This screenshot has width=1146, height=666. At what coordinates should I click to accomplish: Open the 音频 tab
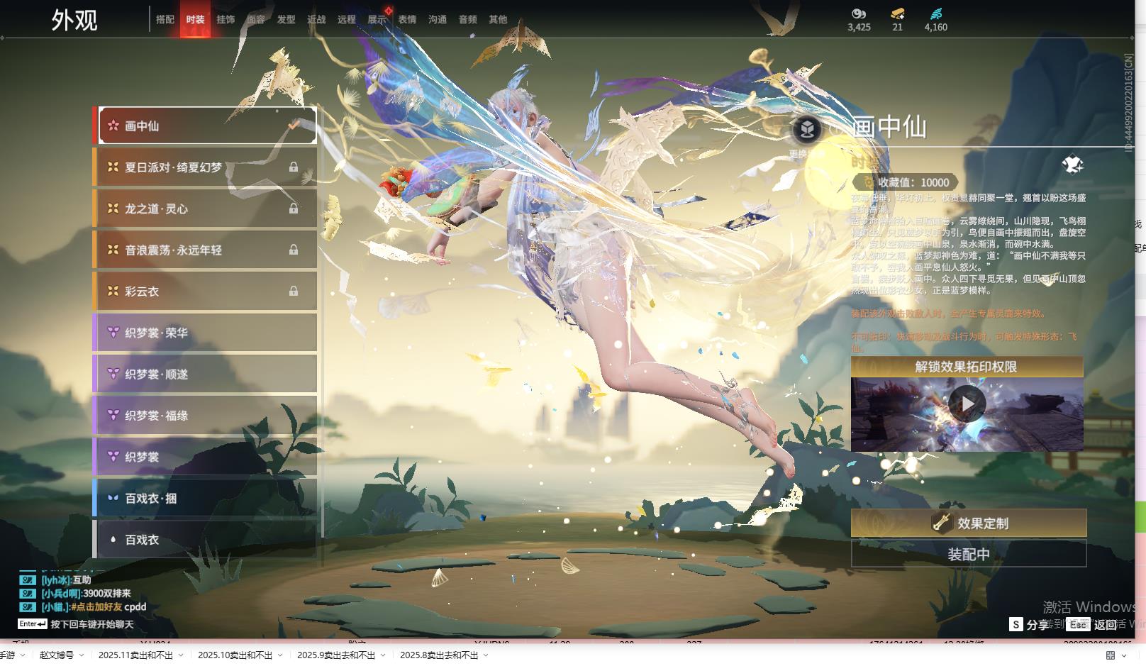pyautogui.click(x=468, y=19)
